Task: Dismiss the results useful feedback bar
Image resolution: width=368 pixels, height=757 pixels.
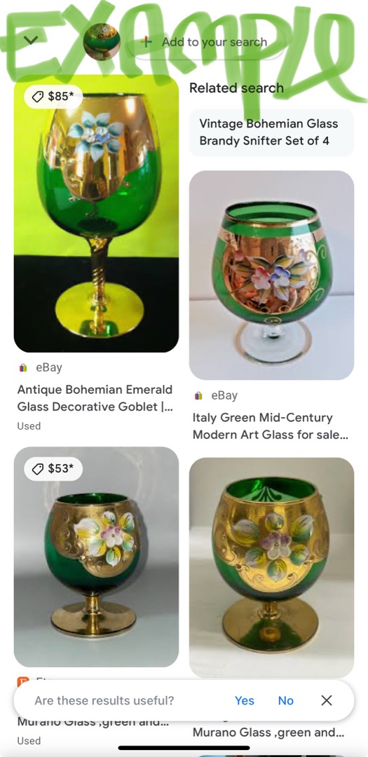Action: tap(327, 700)
